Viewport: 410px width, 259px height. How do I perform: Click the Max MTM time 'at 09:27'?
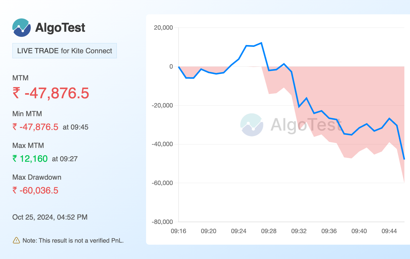click(65, 159)
